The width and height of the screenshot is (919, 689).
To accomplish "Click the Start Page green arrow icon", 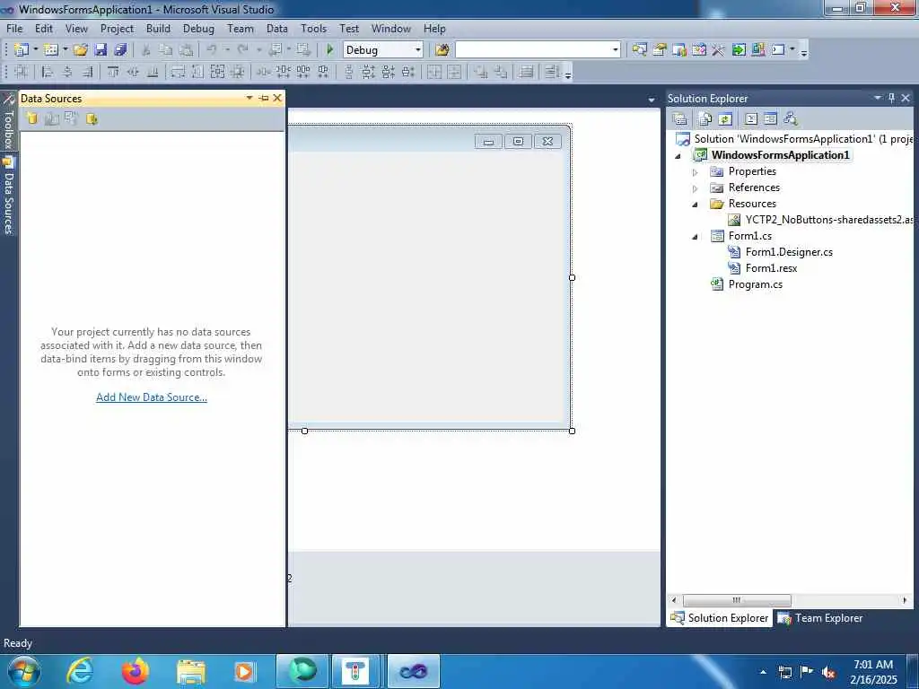I will pyautogui.click(x=739, y=50).
